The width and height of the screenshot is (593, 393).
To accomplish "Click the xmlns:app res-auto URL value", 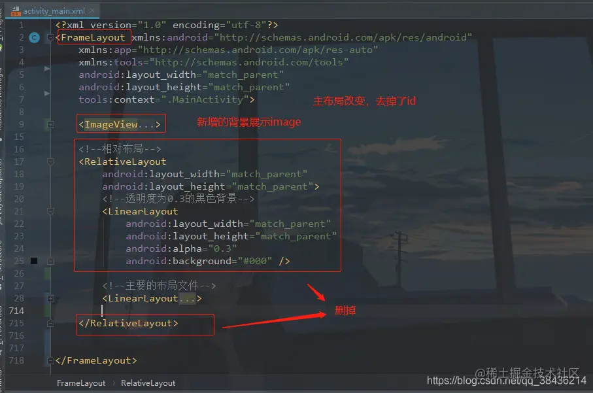I will (258, 50).
